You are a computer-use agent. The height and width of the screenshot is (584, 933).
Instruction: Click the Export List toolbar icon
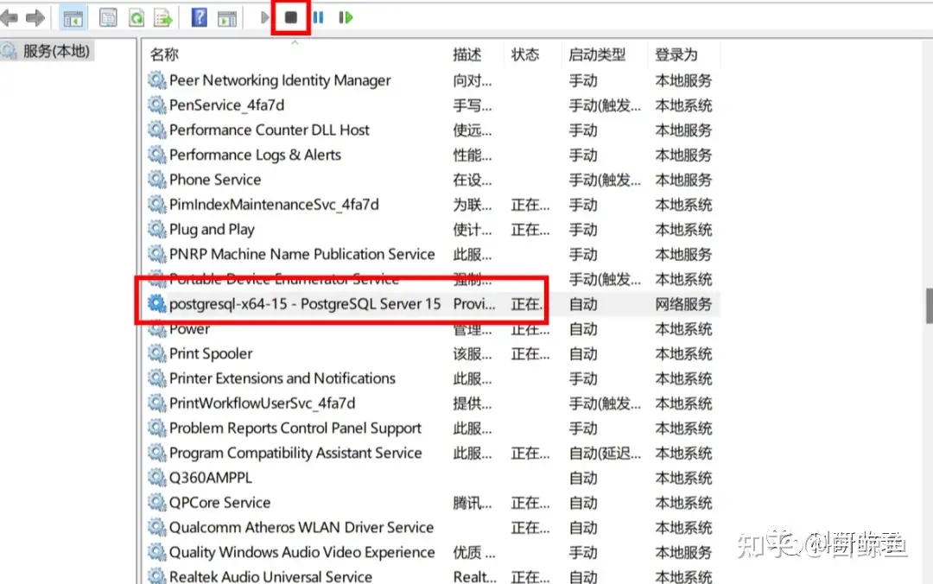click(x=163, y=18)
